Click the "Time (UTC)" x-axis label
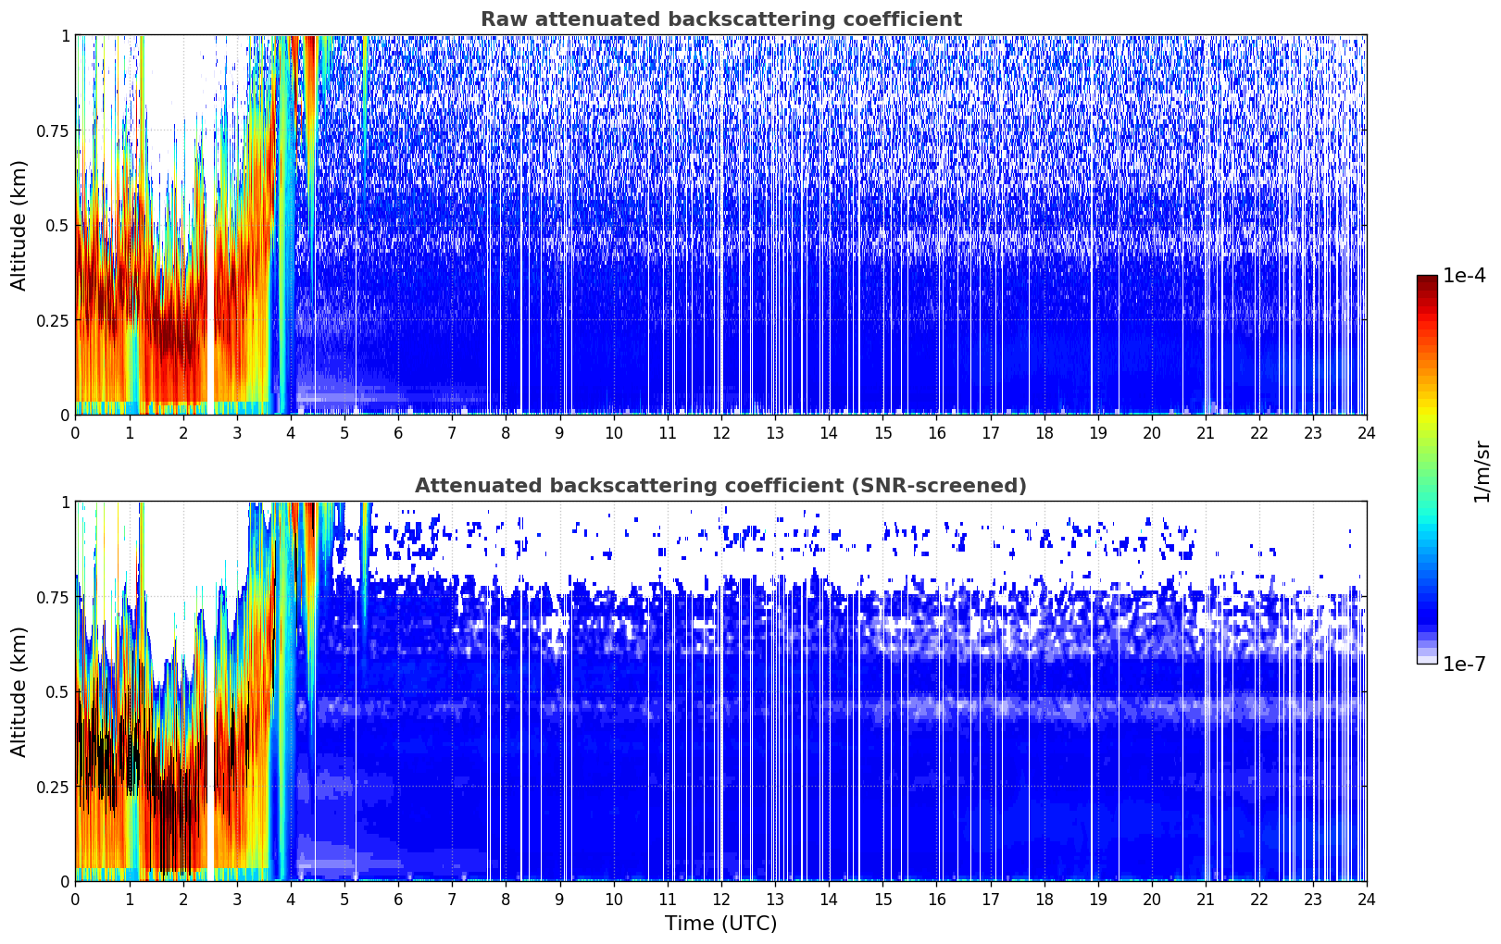This screenshot has height=944, width=1501. point(720,924)
